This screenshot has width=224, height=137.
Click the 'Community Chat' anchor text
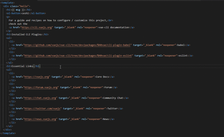tap(113, 98)
